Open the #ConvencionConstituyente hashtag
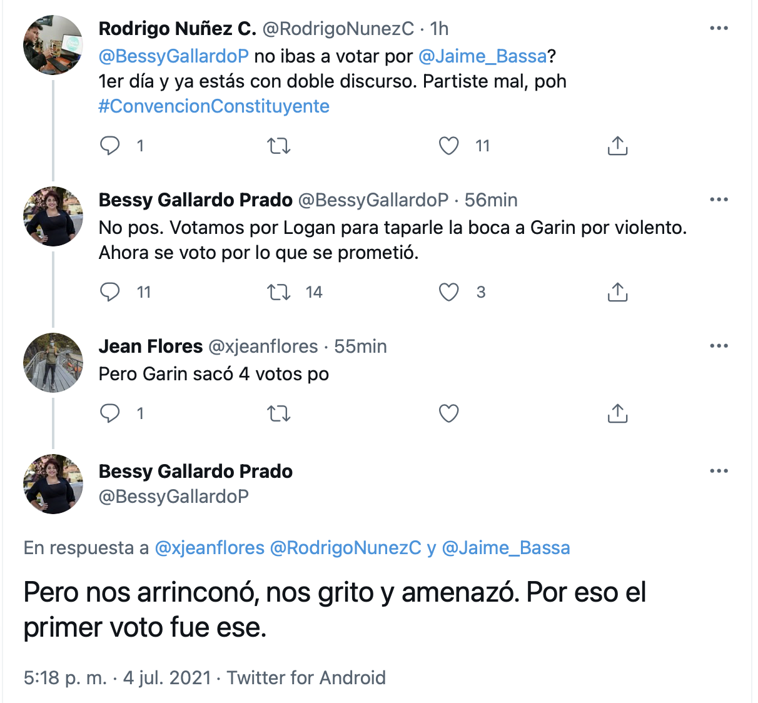Image resolution: width=758 pixels, height=703 pixels. click(x=214, y=106)
